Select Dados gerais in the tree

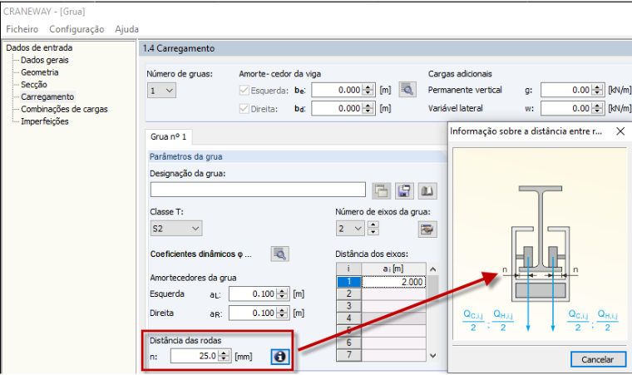click(45, 60)
